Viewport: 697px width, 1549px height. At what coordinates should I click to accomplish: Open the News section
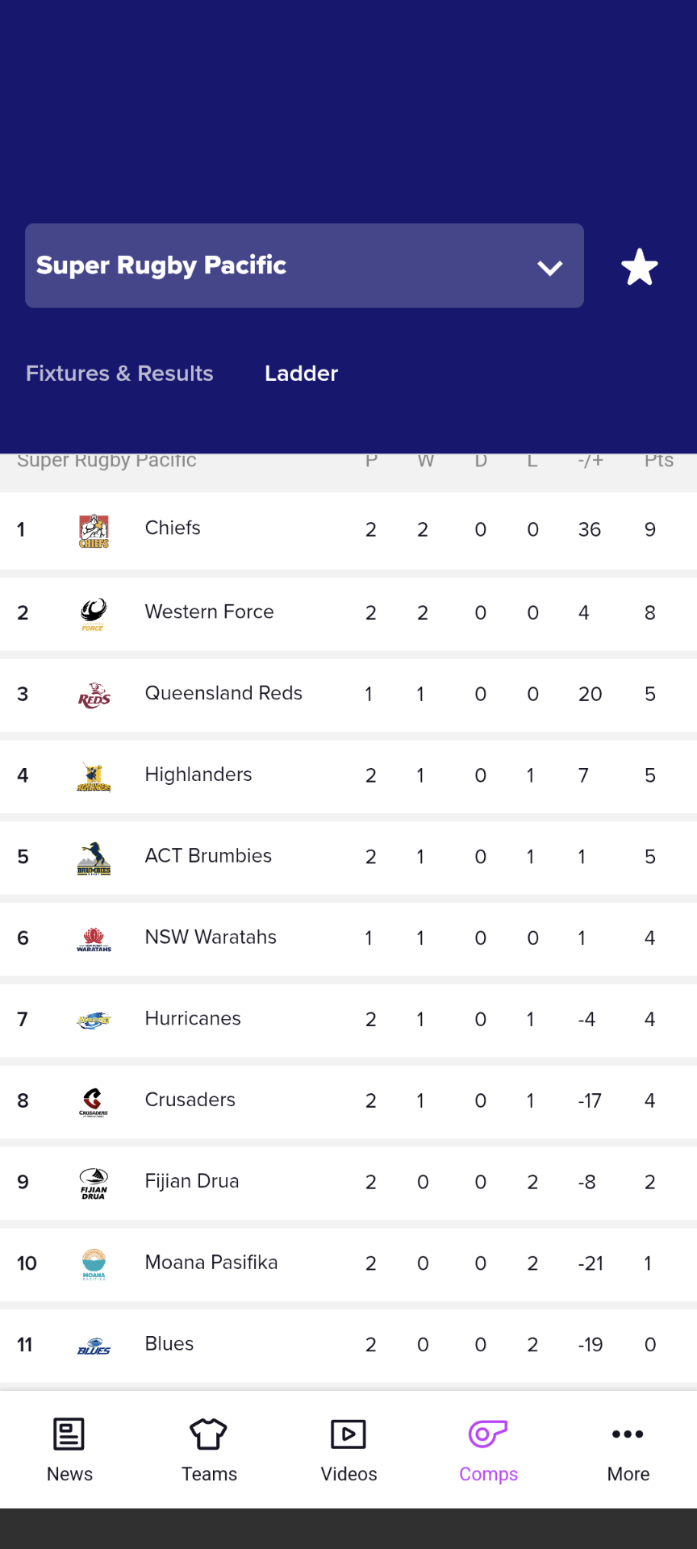coord(69,1450)
